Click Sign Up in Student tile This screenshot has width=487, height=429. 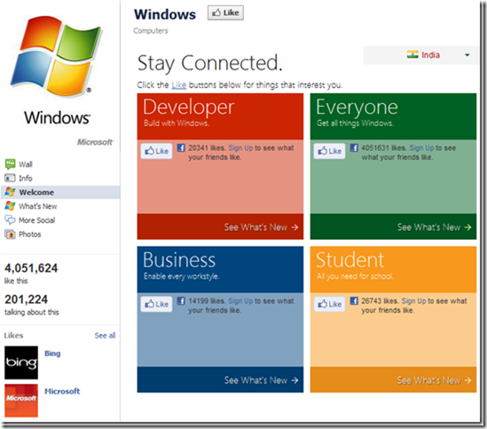[413, 301]
